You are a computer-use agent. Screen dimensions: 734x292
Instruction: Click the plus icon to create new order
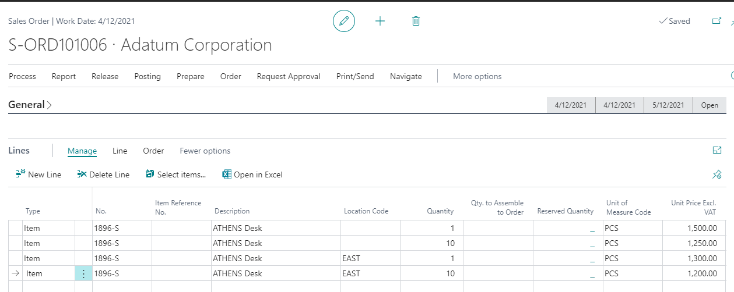(380, 21)
